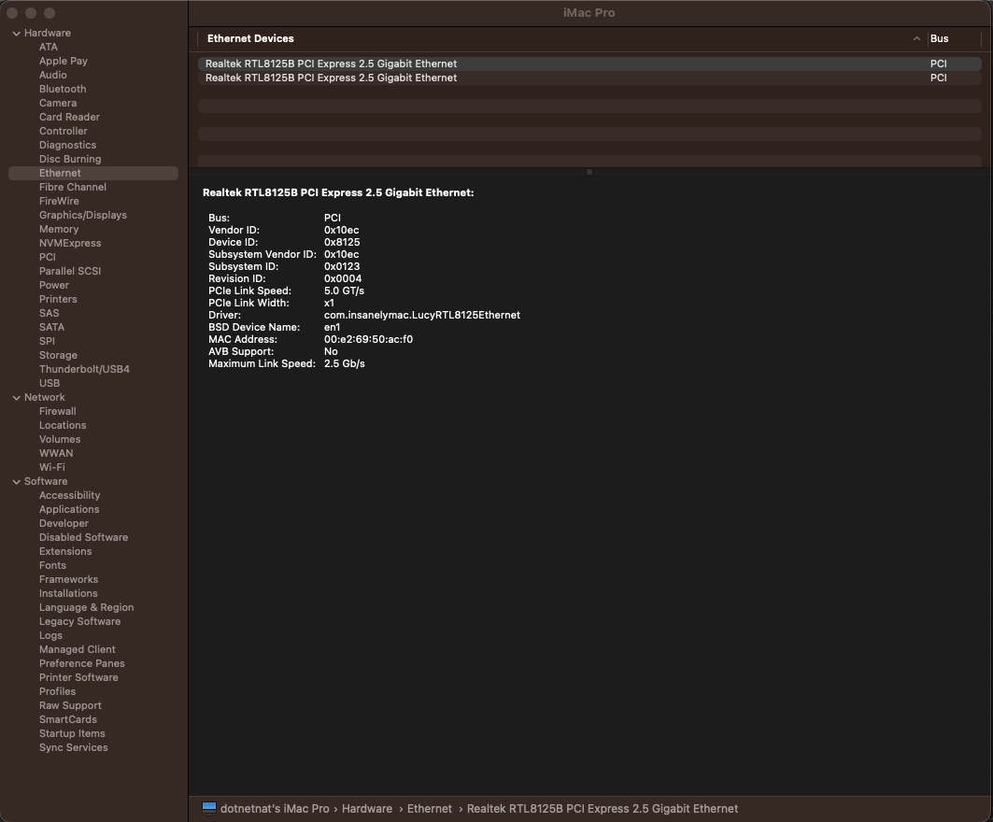
Task: Select Applications under Software
Action: click(69, 510)
